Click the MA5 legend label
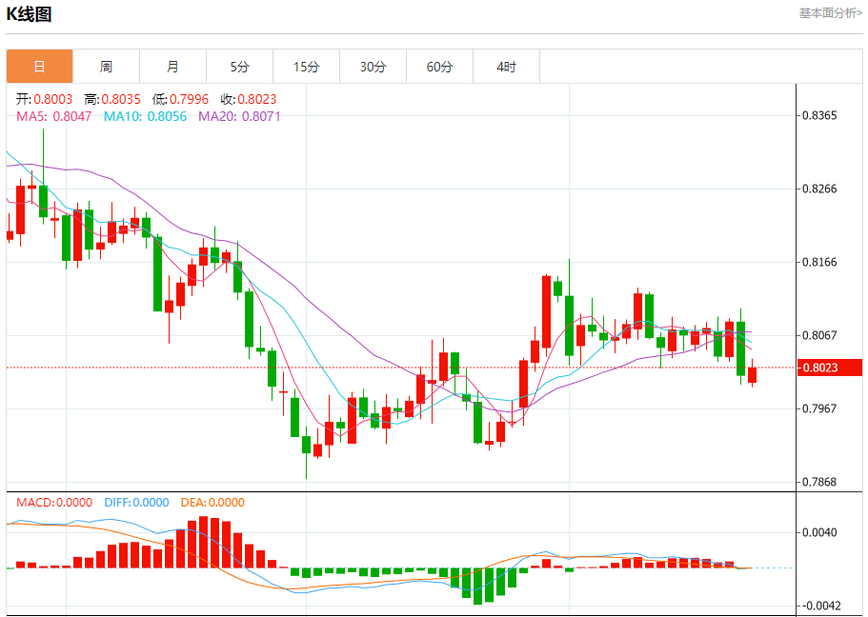The width and height of the screenshot is (868, 617). tap(53, 116)
